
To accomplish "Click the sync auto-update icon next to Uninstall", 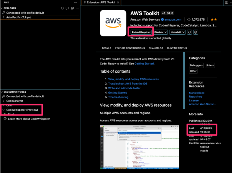I will (189, 32).
